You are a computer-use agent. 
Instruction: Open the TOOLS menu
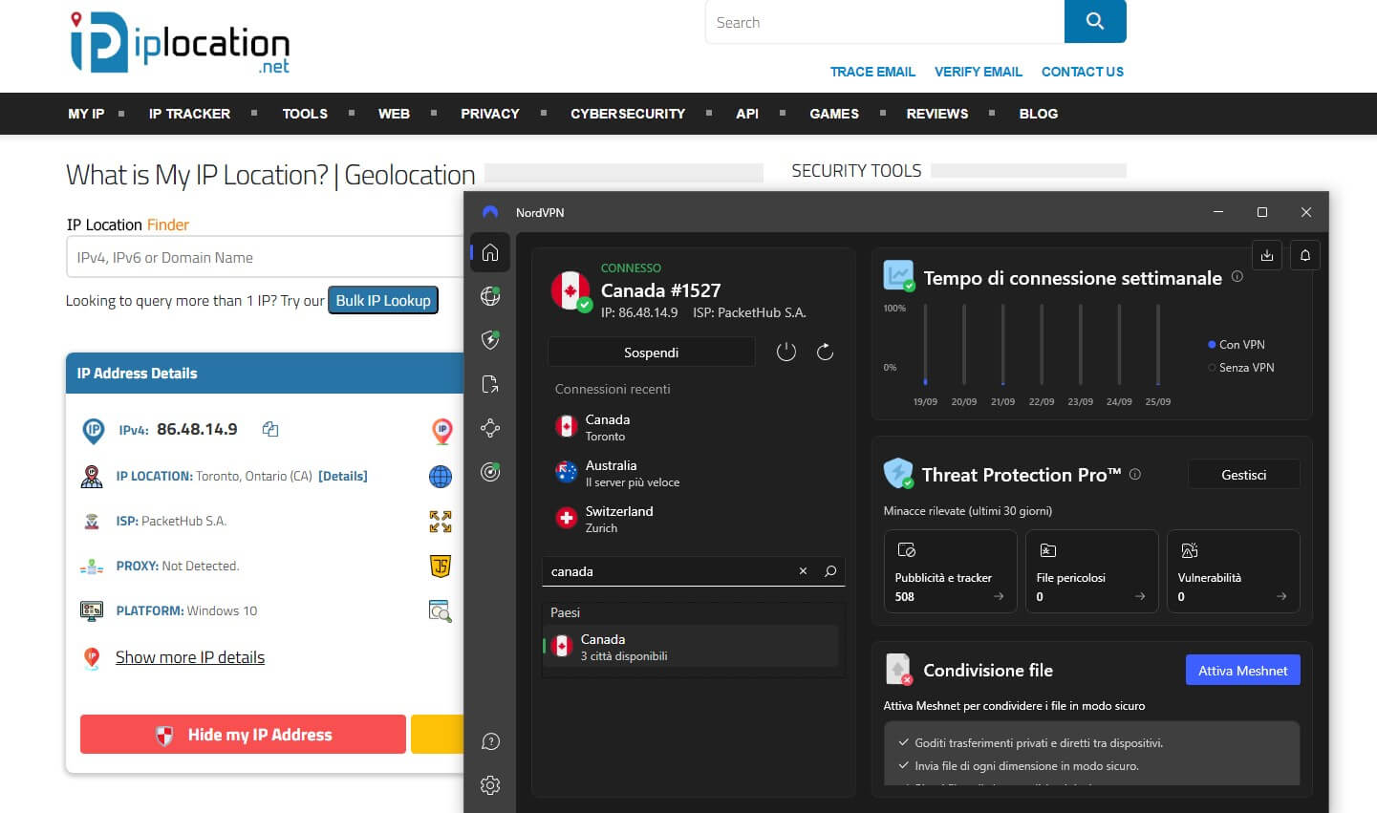305,114
